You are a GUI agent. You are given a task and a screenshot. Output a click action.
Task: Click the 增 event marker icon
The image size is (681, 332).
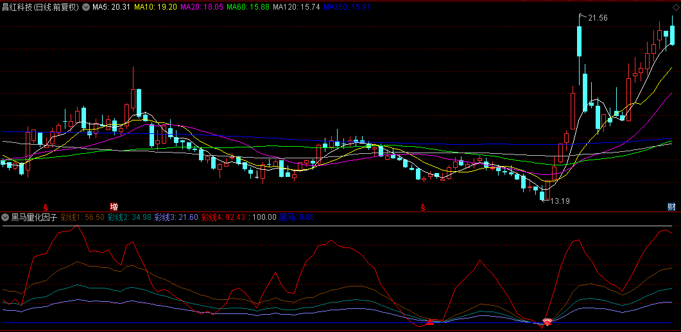(114, 206)
